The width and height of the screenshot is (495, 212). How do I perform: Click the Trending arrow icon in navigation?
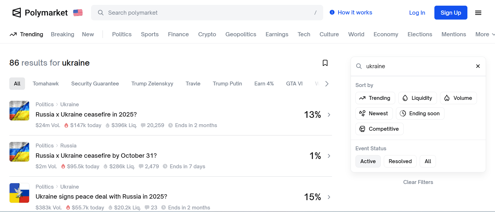point(13,34)
